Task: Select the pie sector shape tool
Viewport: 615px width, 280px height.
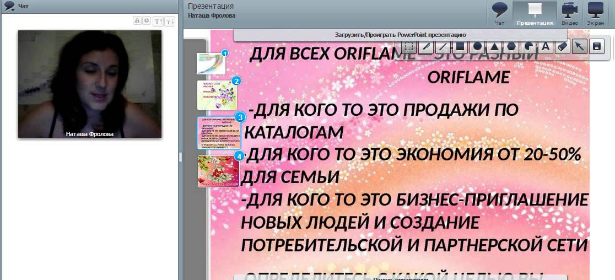Action: [528, 47]
